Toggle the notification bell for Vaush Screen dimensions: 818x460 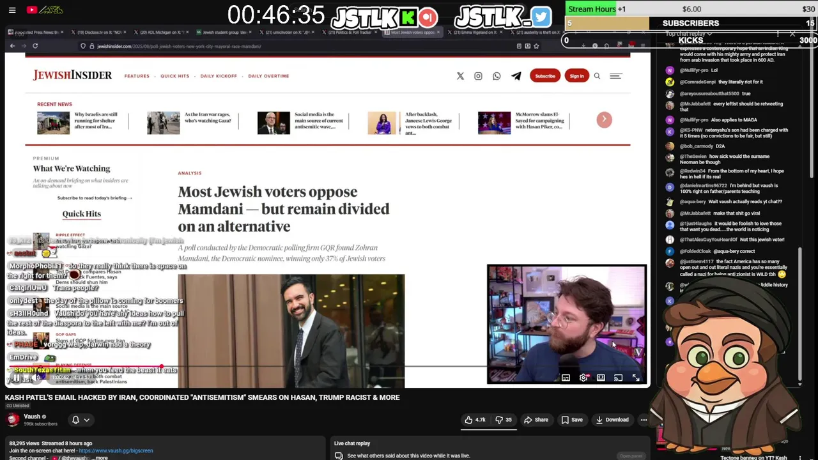[75, 420]
